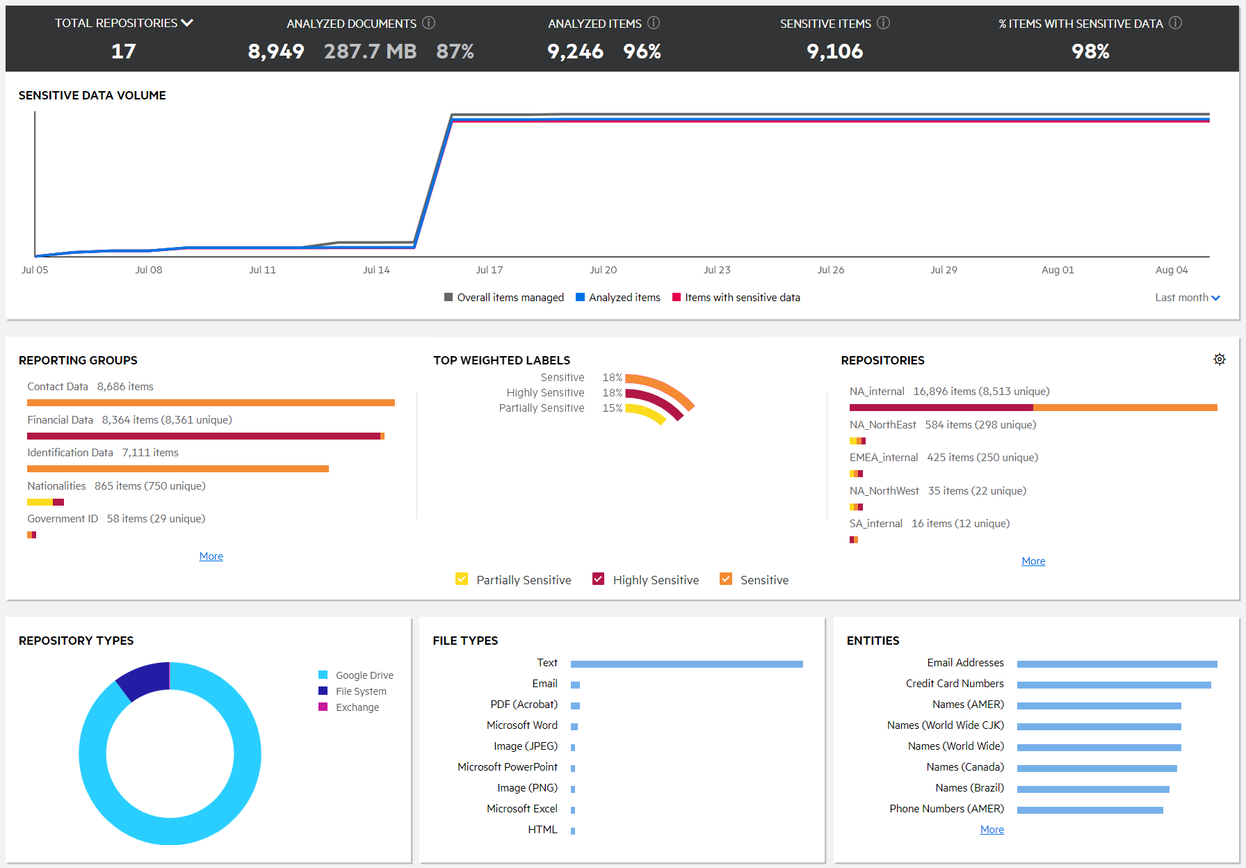Uncheck the Partially Sensitive checkbox
1246x868 pixels.
click(x=462, y=579)
